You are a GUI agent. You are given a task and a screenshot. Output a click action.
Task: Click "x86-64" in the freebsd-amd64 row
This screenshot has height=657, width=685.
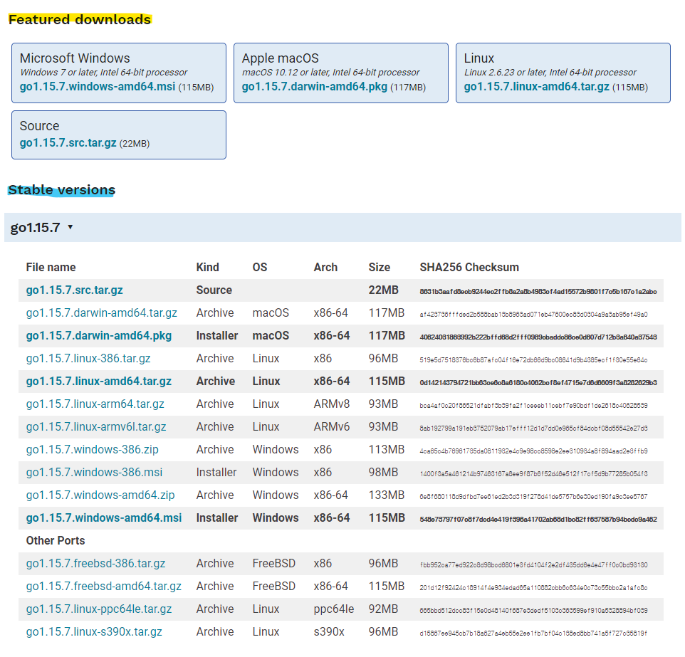(x=330, y=586)
